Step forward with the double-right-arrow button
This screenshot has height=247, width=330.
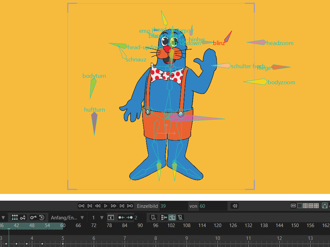pos(114,206)
